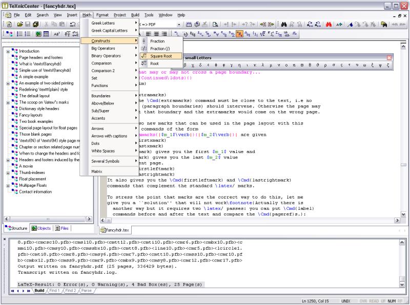Expand 'The scoop on \latex/'s marks' node
Viewport: 410px width, 305px height.
click(8, 103)
